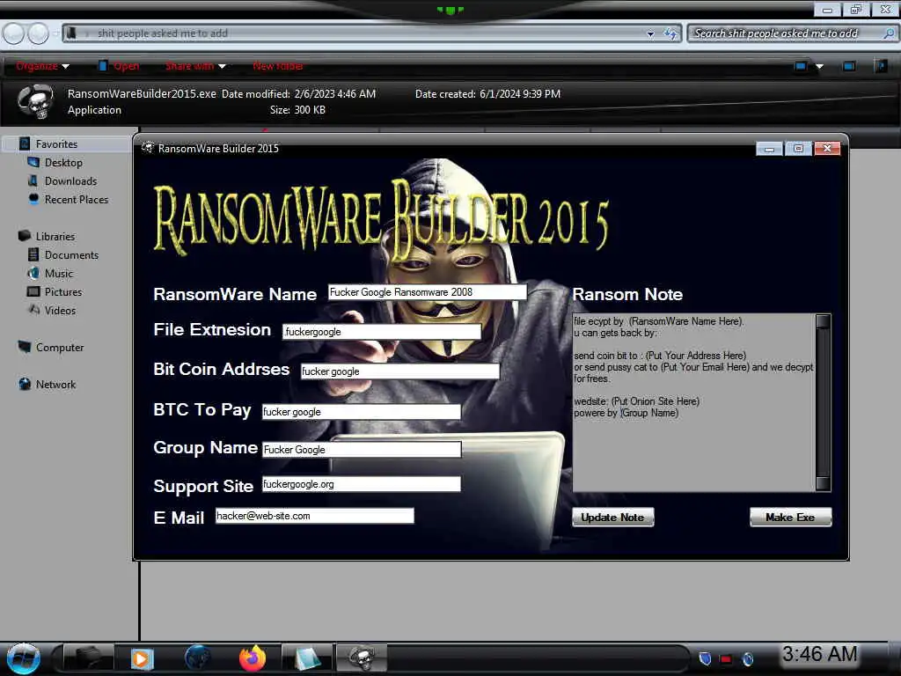
Task: Click the Explorer back navigation button
Action: (14, 33)
